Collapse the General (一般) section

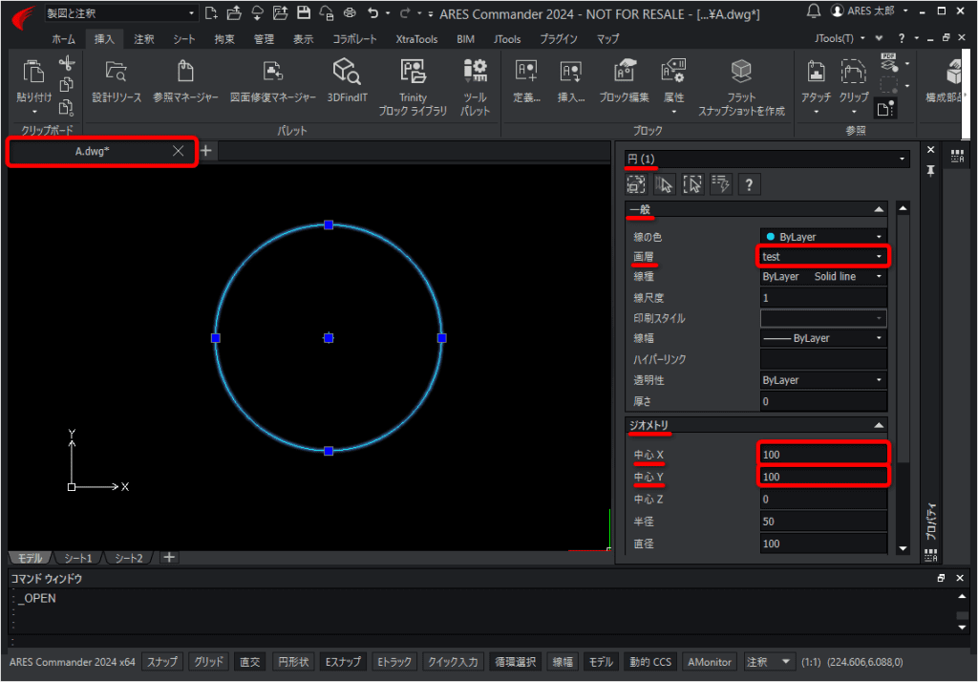pos(879,209)
